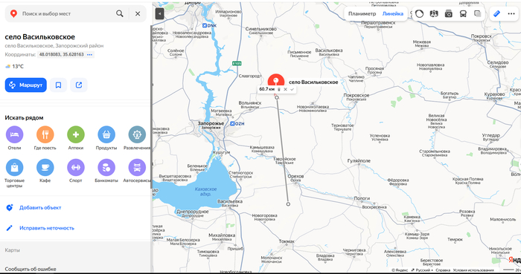Click the ruler line end point marker
Screen dimensions: 521x274
pyautogui.click(x=288, y=204)
